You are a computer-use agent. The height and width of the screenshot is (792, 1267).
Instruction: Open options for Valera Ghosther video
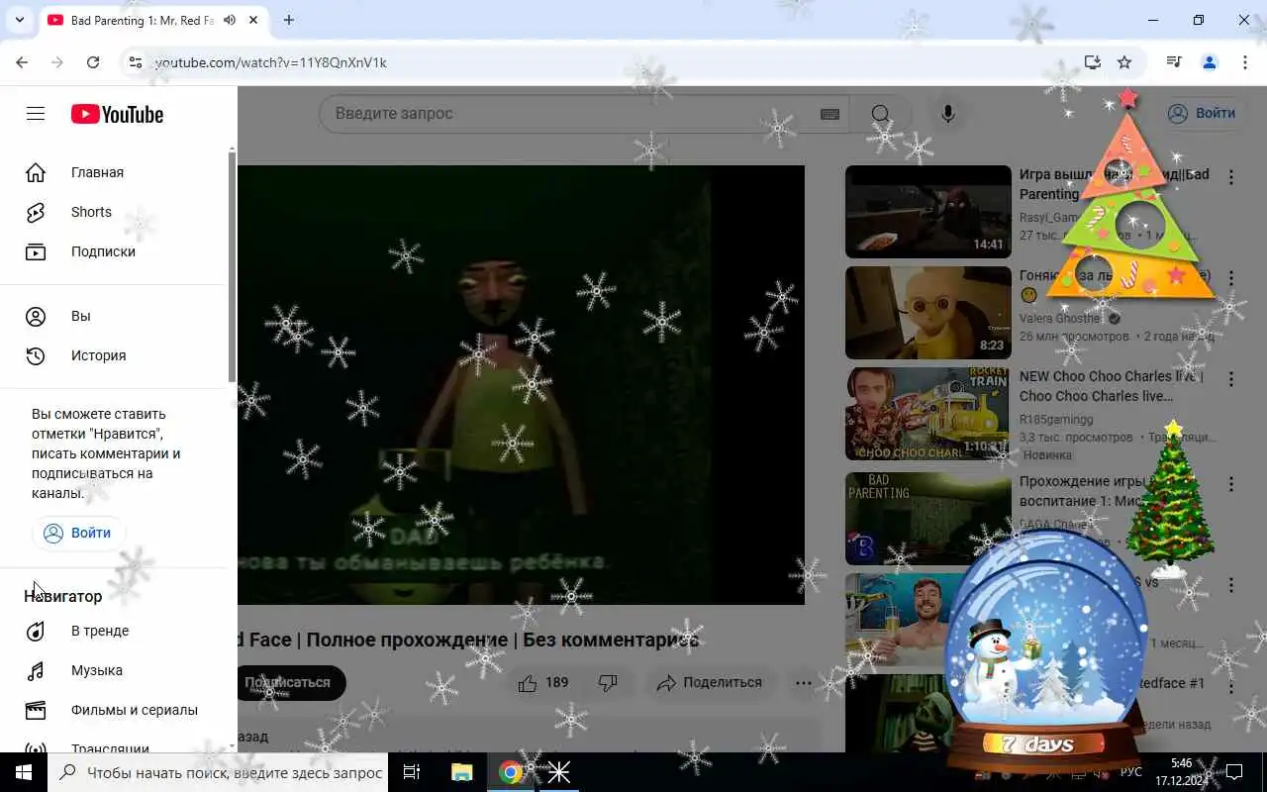pos(1231,278)
